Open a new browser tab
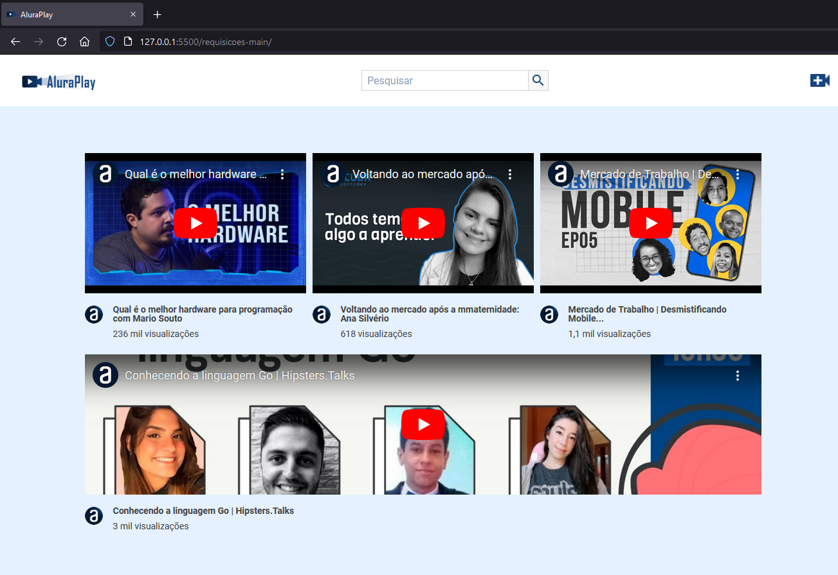 [158, 14]
